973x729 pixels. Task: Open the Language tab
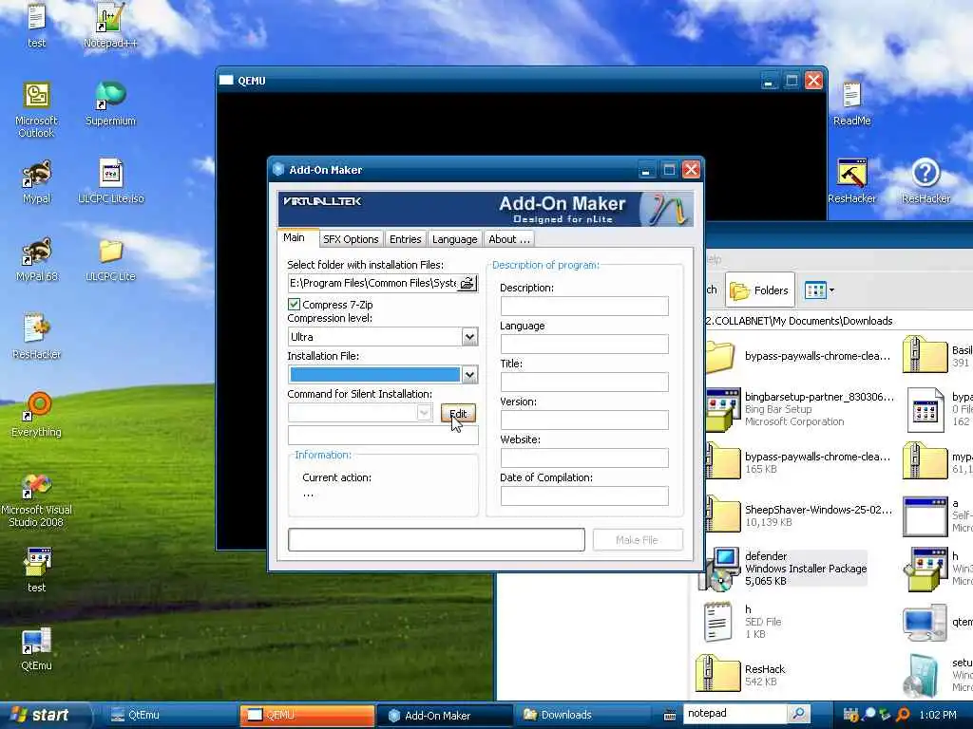pos(455,239)
